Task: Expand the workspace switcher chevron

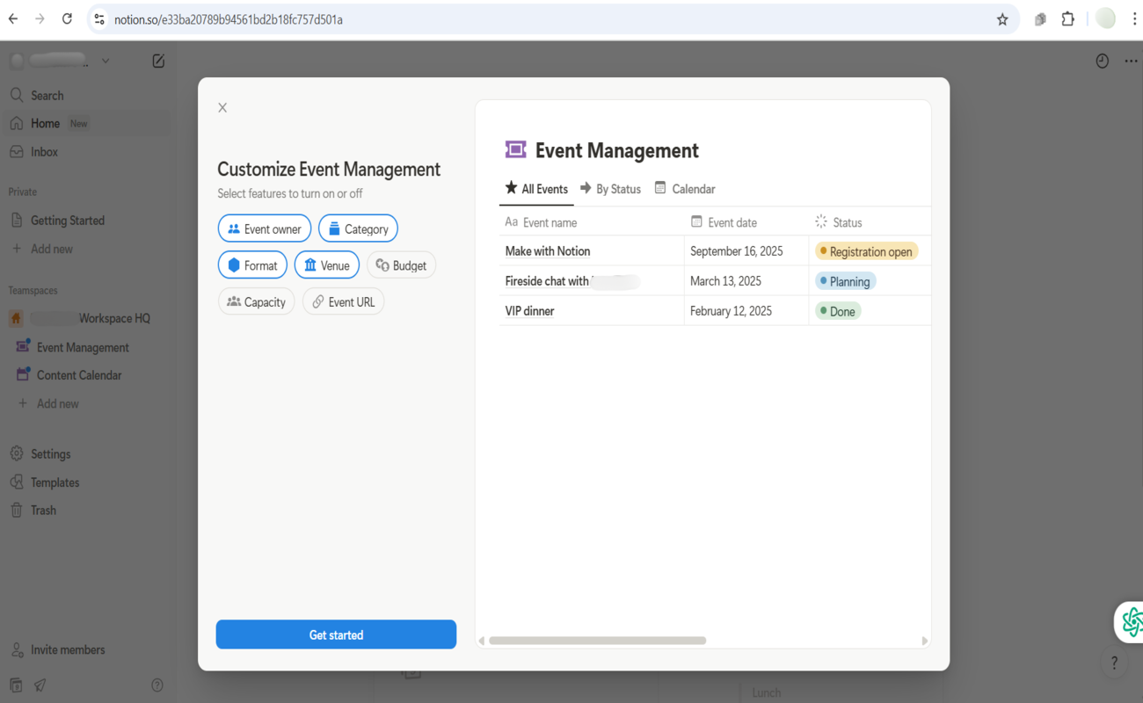Action: [106, 61]
